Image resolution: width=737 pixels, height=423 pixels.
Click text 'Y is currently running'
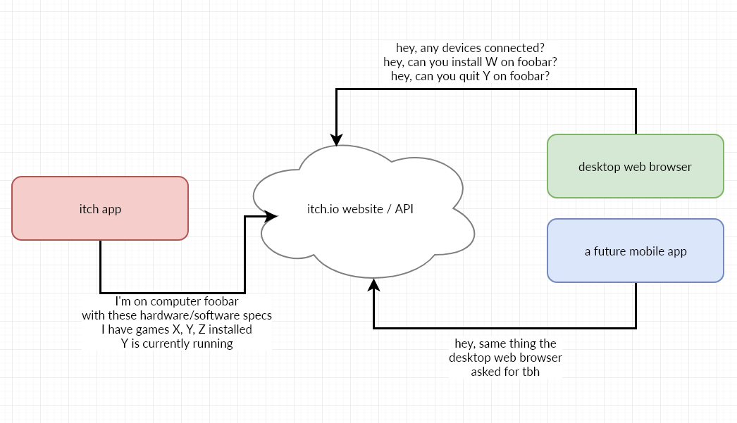coord(177,343)
